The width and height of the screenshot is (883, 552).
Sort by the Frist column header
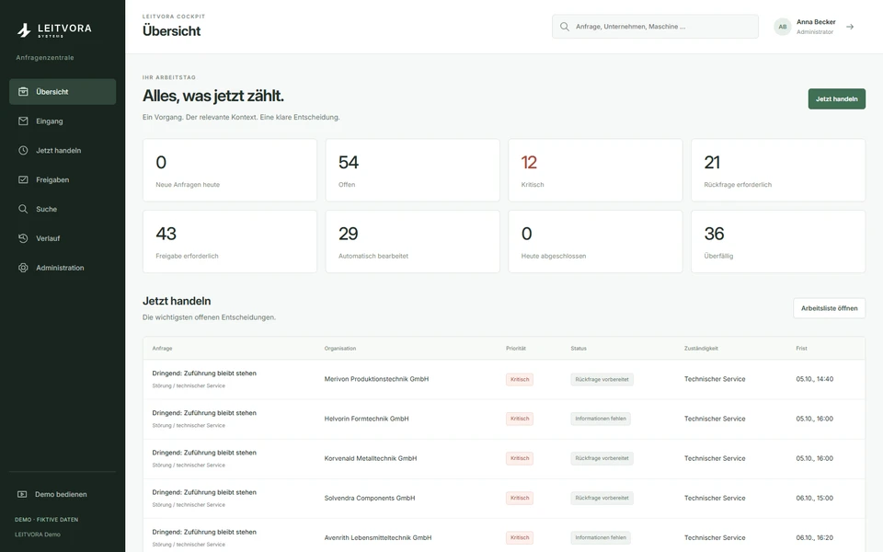coord(801,348)
